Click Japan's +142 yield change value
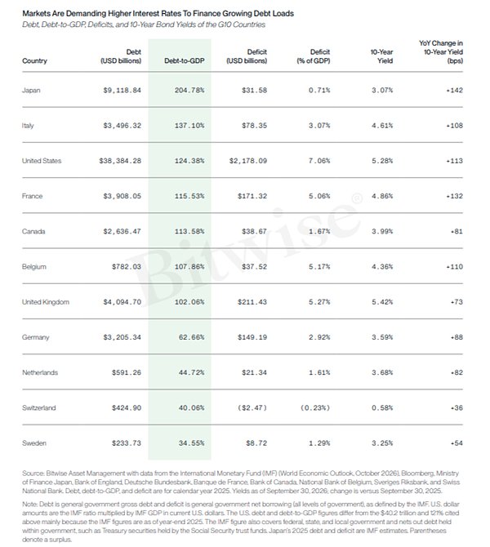The width and height of the screenshot is (490, 547). (x=454, y=91)
